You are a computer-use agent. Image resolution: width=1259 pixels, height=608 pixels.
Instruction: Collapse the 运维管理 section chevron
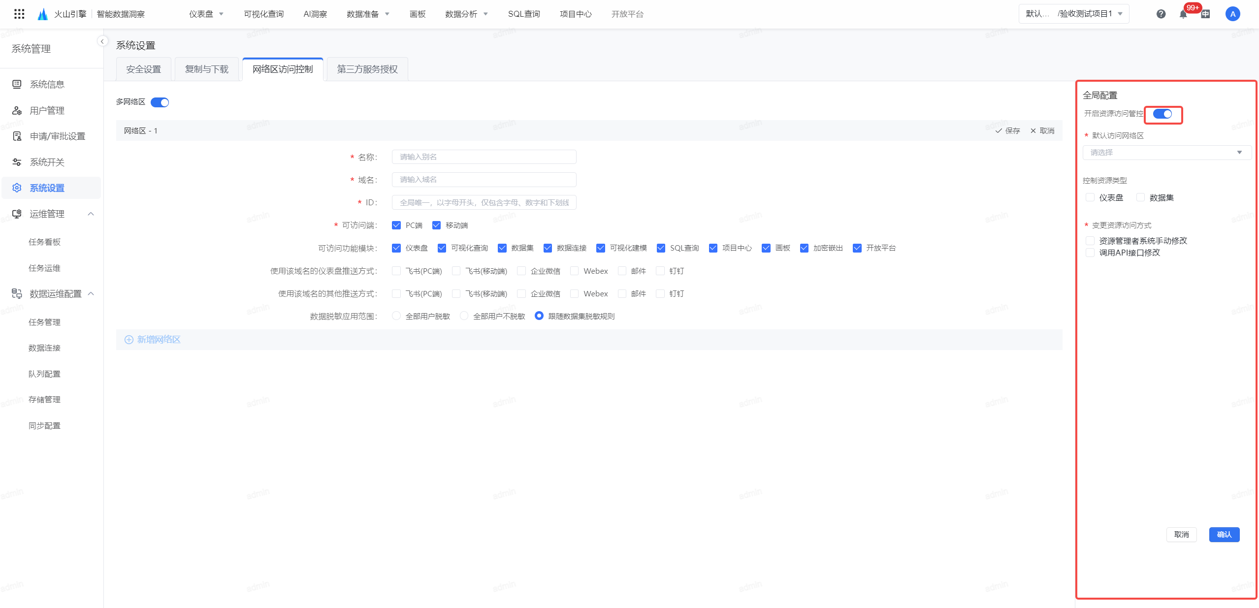pos(91,214)
